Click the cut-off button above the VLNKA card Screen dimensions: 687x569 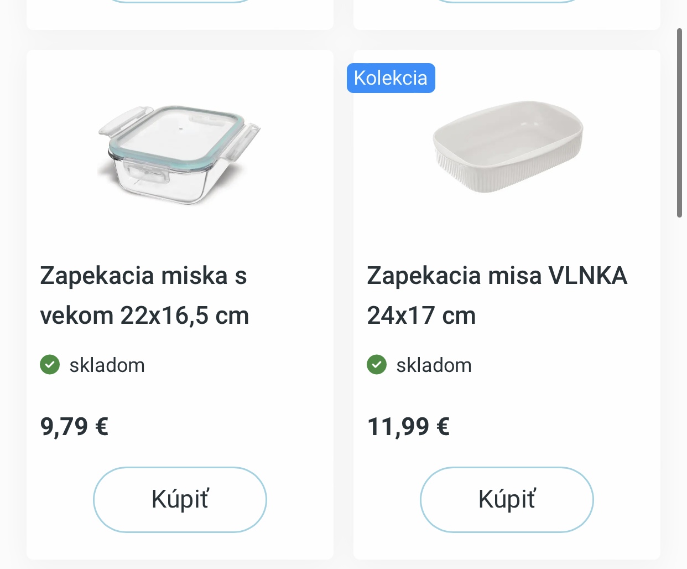[x=507, y=2]
